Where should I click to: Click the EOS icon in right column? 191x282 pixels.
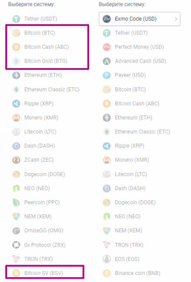pos(107,259)
